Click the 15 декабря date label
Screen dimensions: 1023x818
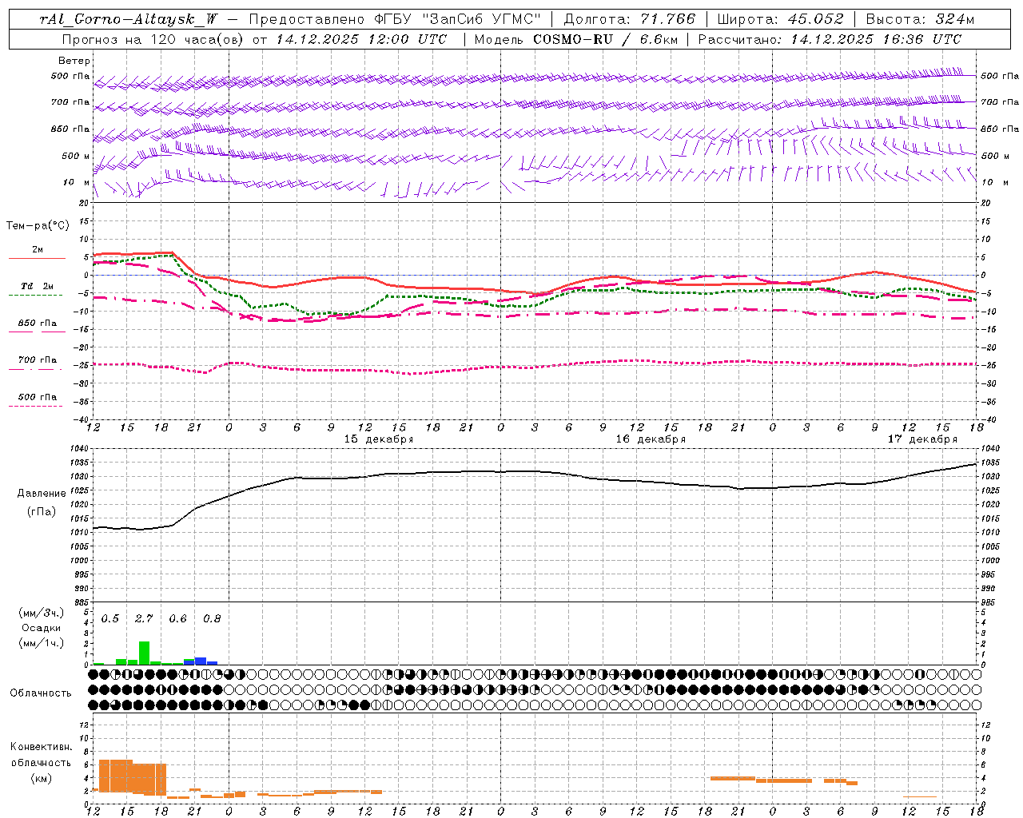point(379,439)
